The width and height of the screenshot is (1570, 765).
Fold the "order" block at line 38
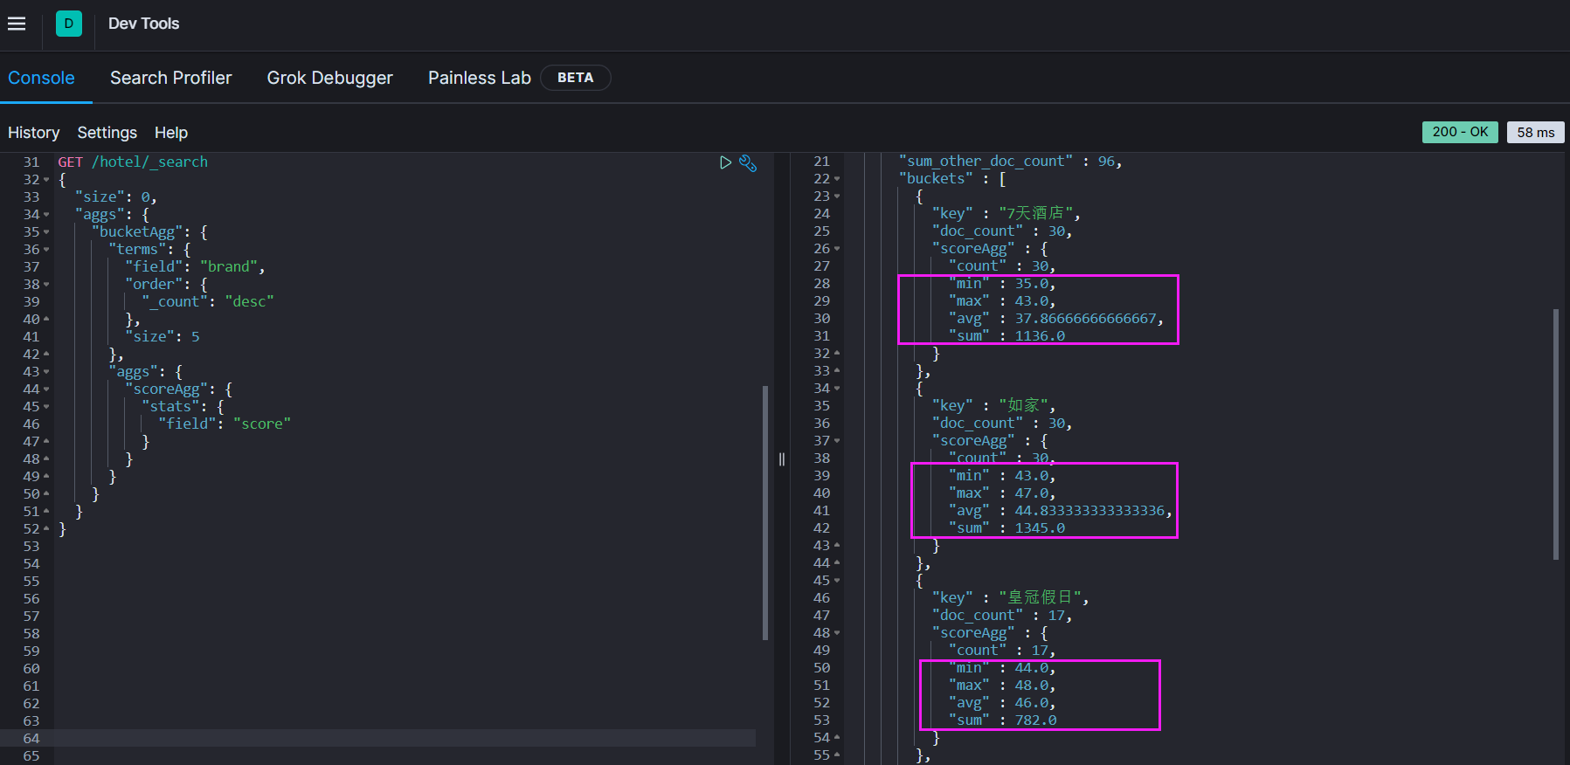[x=46, y=285]
